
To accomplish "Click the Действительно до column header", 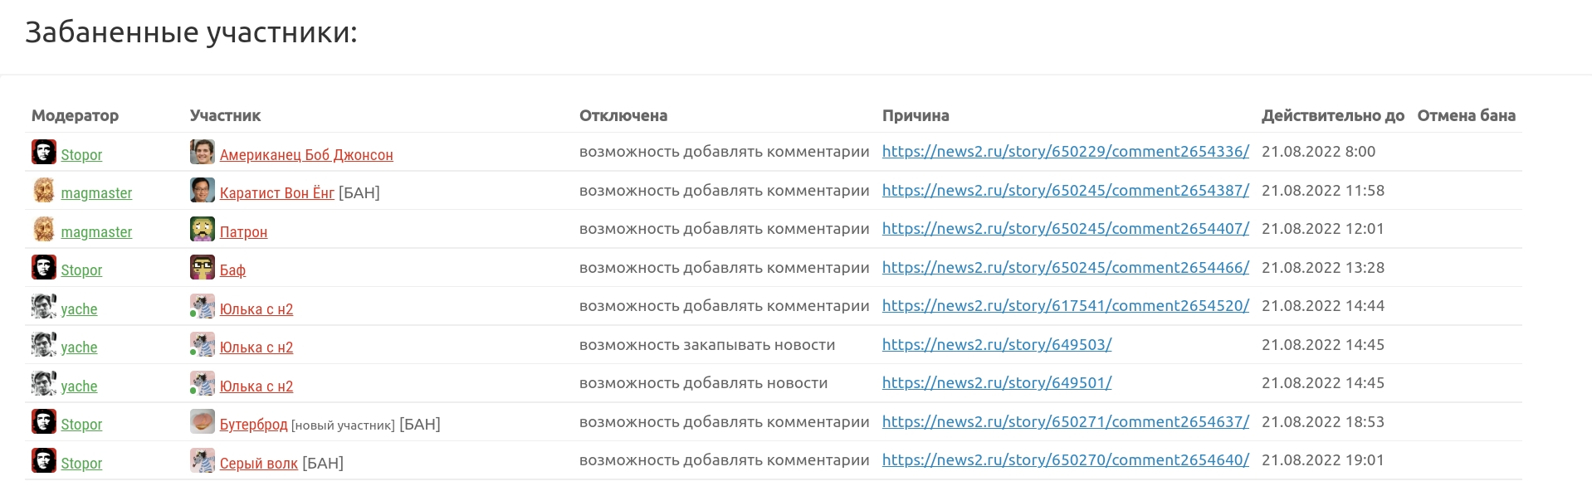I will [1333, 116].
